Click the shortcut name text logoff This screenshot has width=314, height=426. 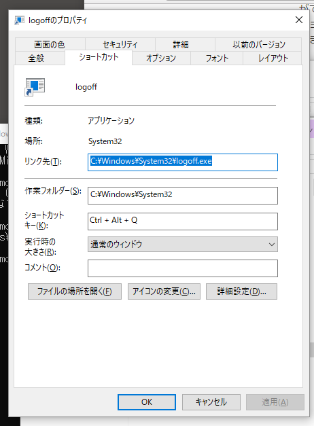pyautogui.click(x=86, y=87)
